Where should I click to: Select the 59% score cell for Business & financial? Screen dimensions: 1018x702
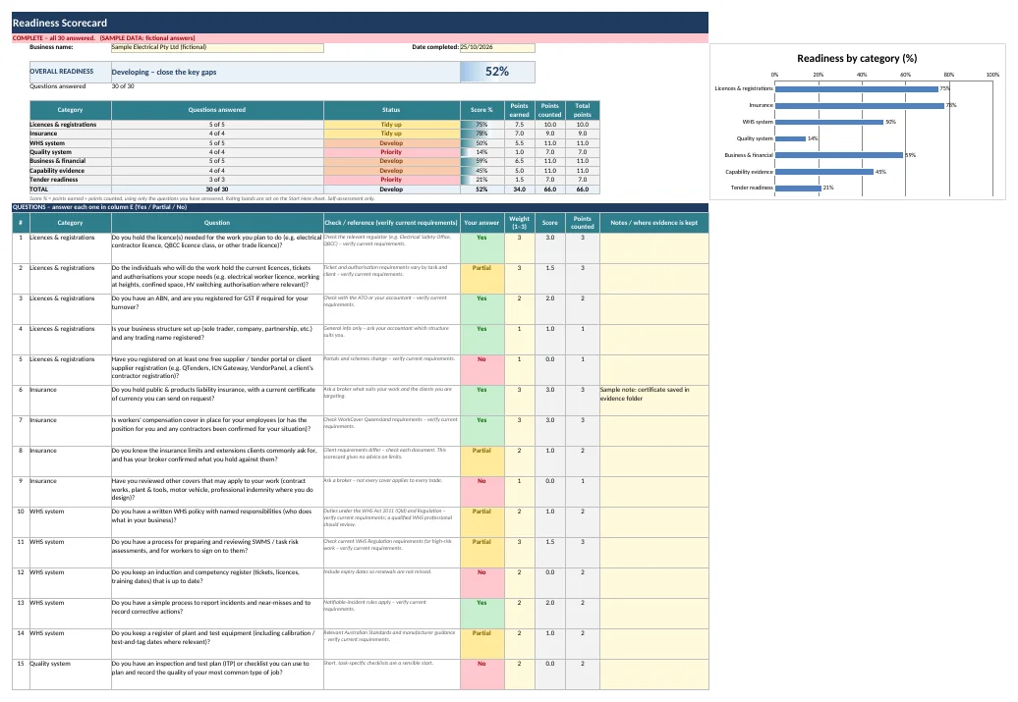481,161
